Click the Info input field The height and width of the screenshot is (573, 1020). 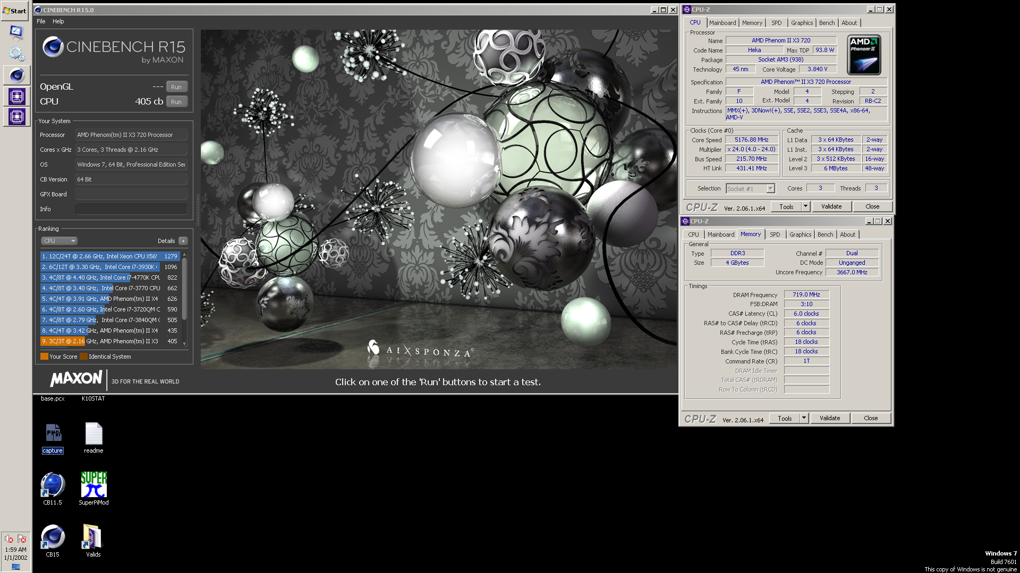point(131,209)
